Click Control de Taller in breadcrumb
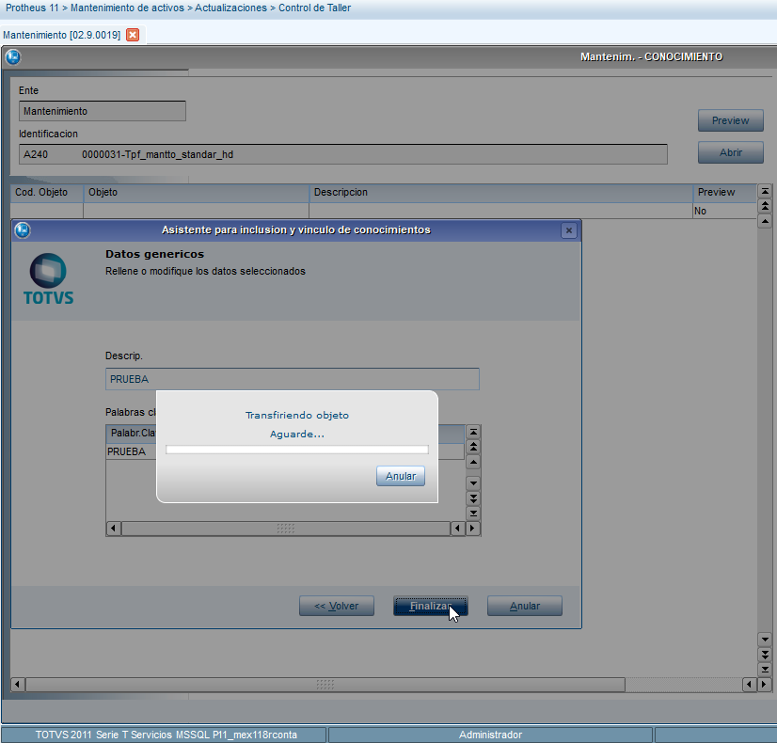777x743 pixels. pyautogui.click(x=315, y=8)
